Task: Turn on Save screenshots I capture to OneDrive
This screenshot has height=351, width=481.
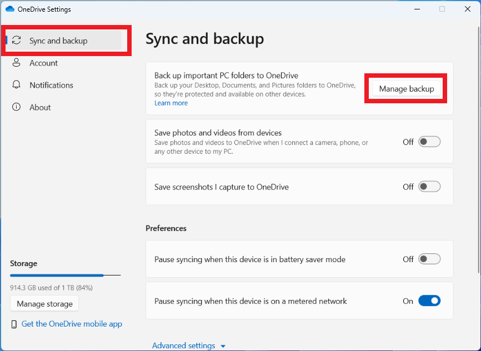Action: coord(428,187)
